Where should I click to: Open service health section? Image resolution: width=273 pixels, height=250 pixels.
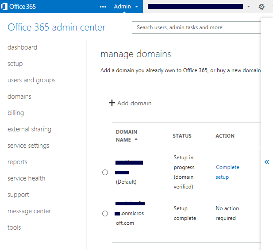pyautogui.click(x=26, y=178)
